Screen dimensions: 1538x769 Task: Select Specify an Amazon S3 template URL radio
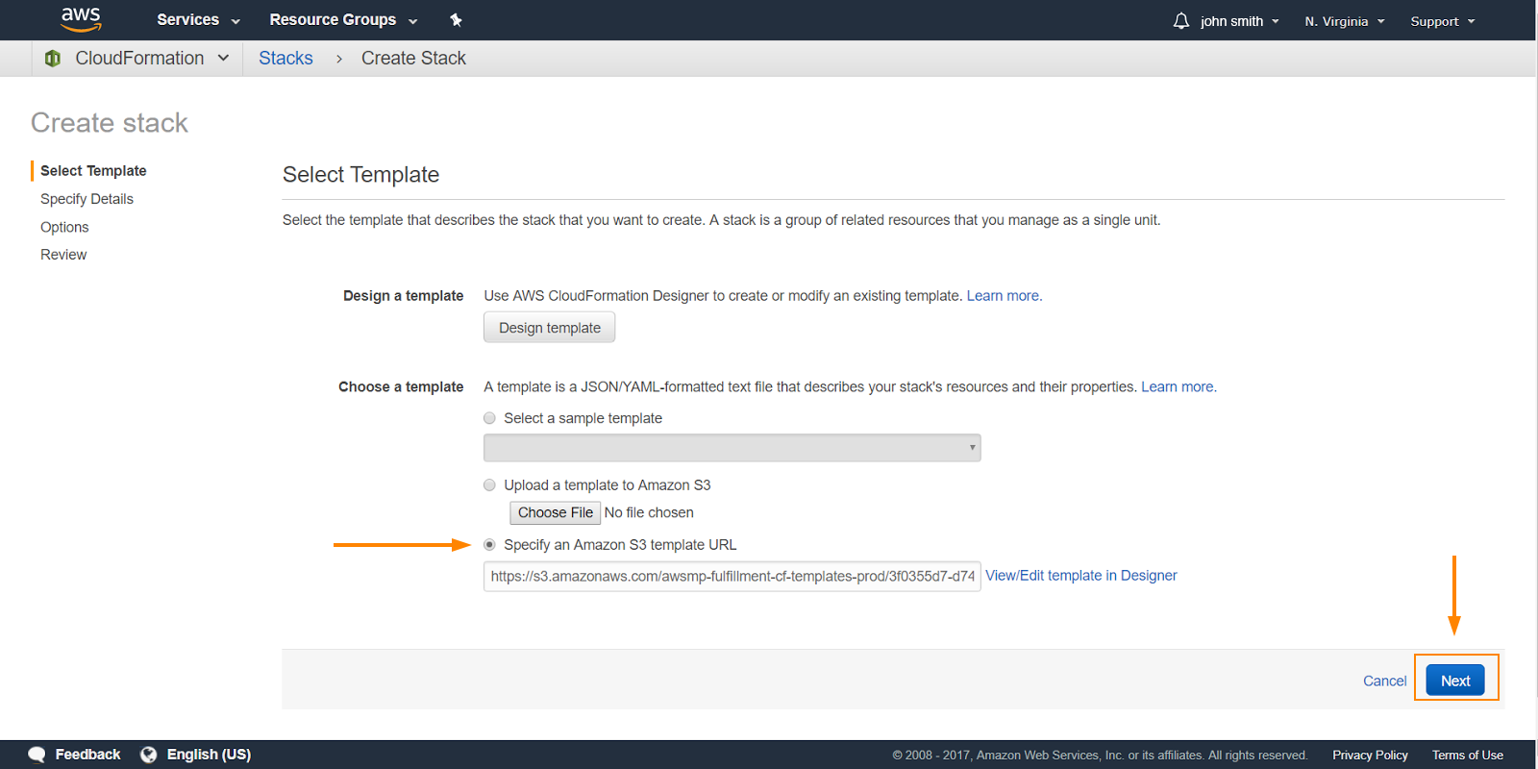pos(489,545)
